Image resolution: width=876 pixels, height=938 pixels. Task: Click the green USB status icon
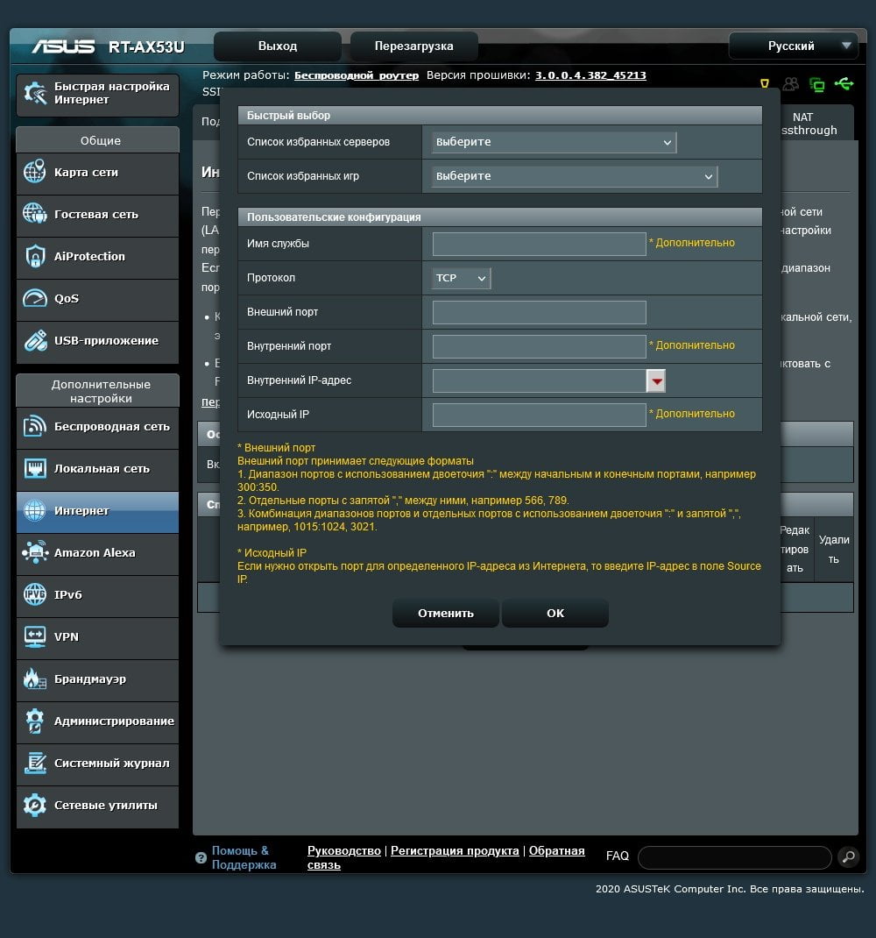pyautogui.click(x=844, y=84)
